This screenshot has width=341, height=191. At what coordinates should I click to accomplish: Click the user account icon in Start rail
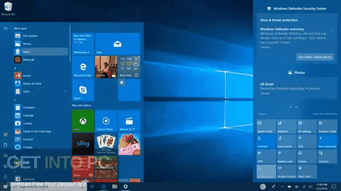point(6,135)
